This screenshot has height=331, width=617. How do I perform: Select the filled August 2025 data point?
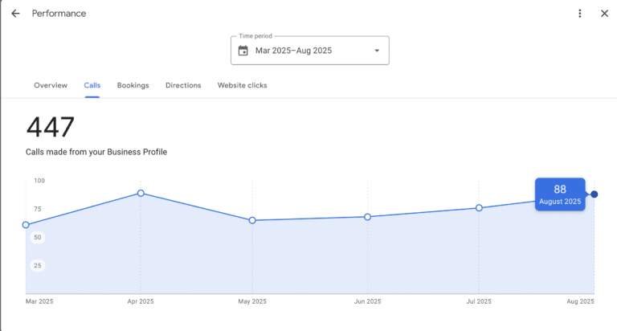pos(594,194)
